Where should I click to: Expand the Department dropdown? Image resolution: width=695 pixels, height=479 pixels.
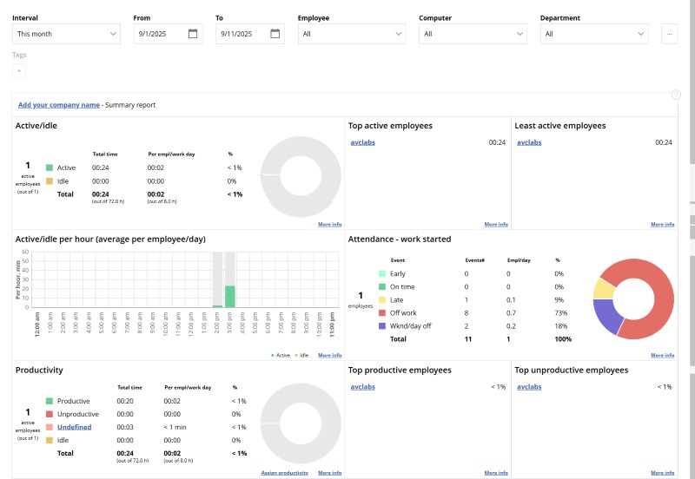(x=594, y=34)
